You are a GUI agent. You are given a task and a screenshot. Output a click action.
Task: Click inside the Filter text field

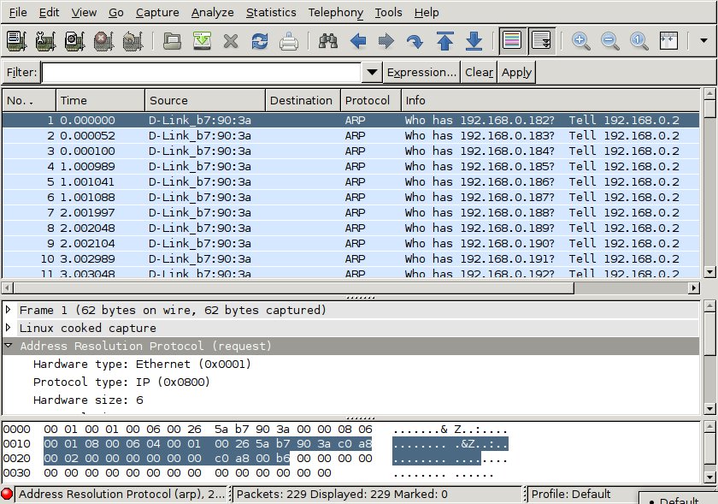[x=202, y=73]
